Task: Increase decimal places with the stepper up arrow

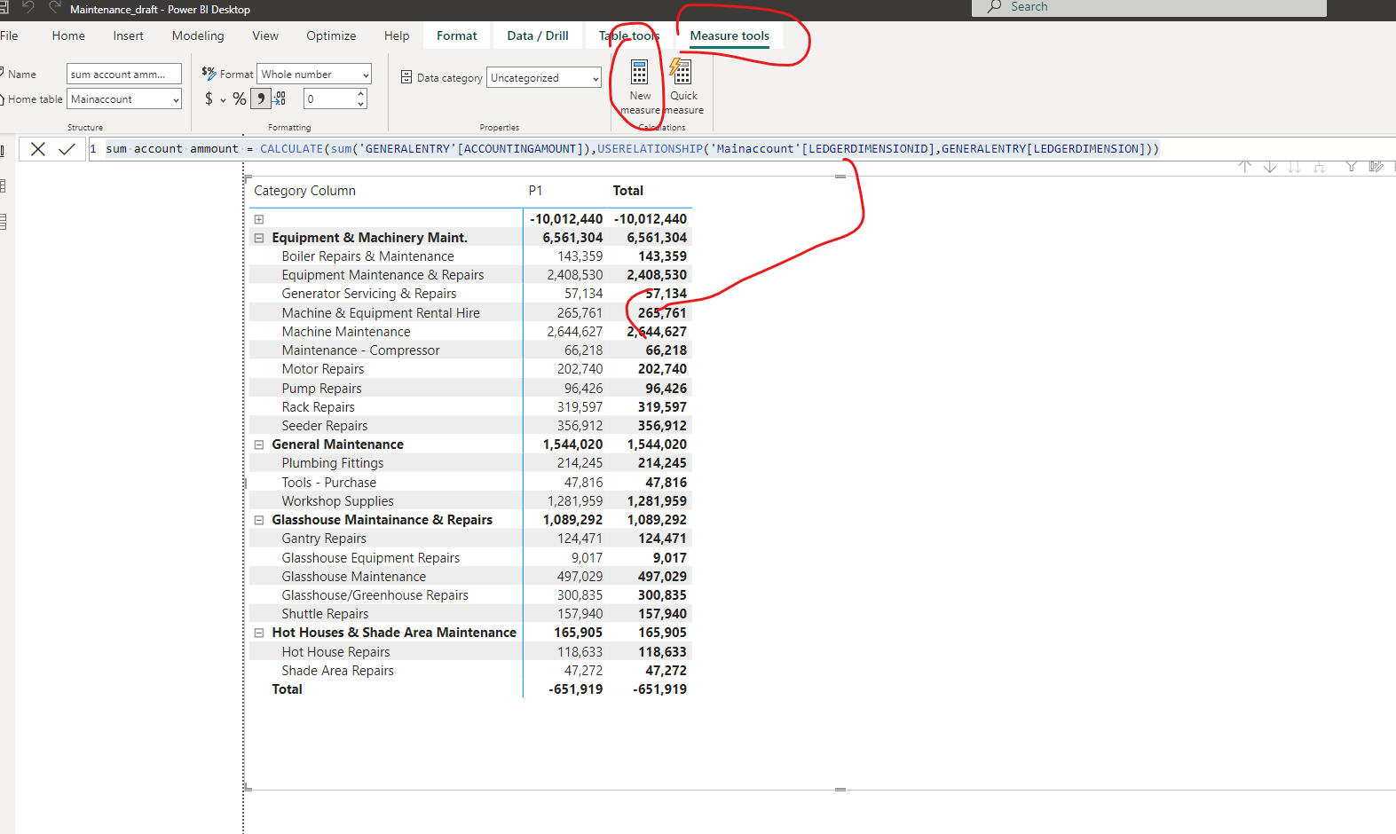Action: point(361,93)
